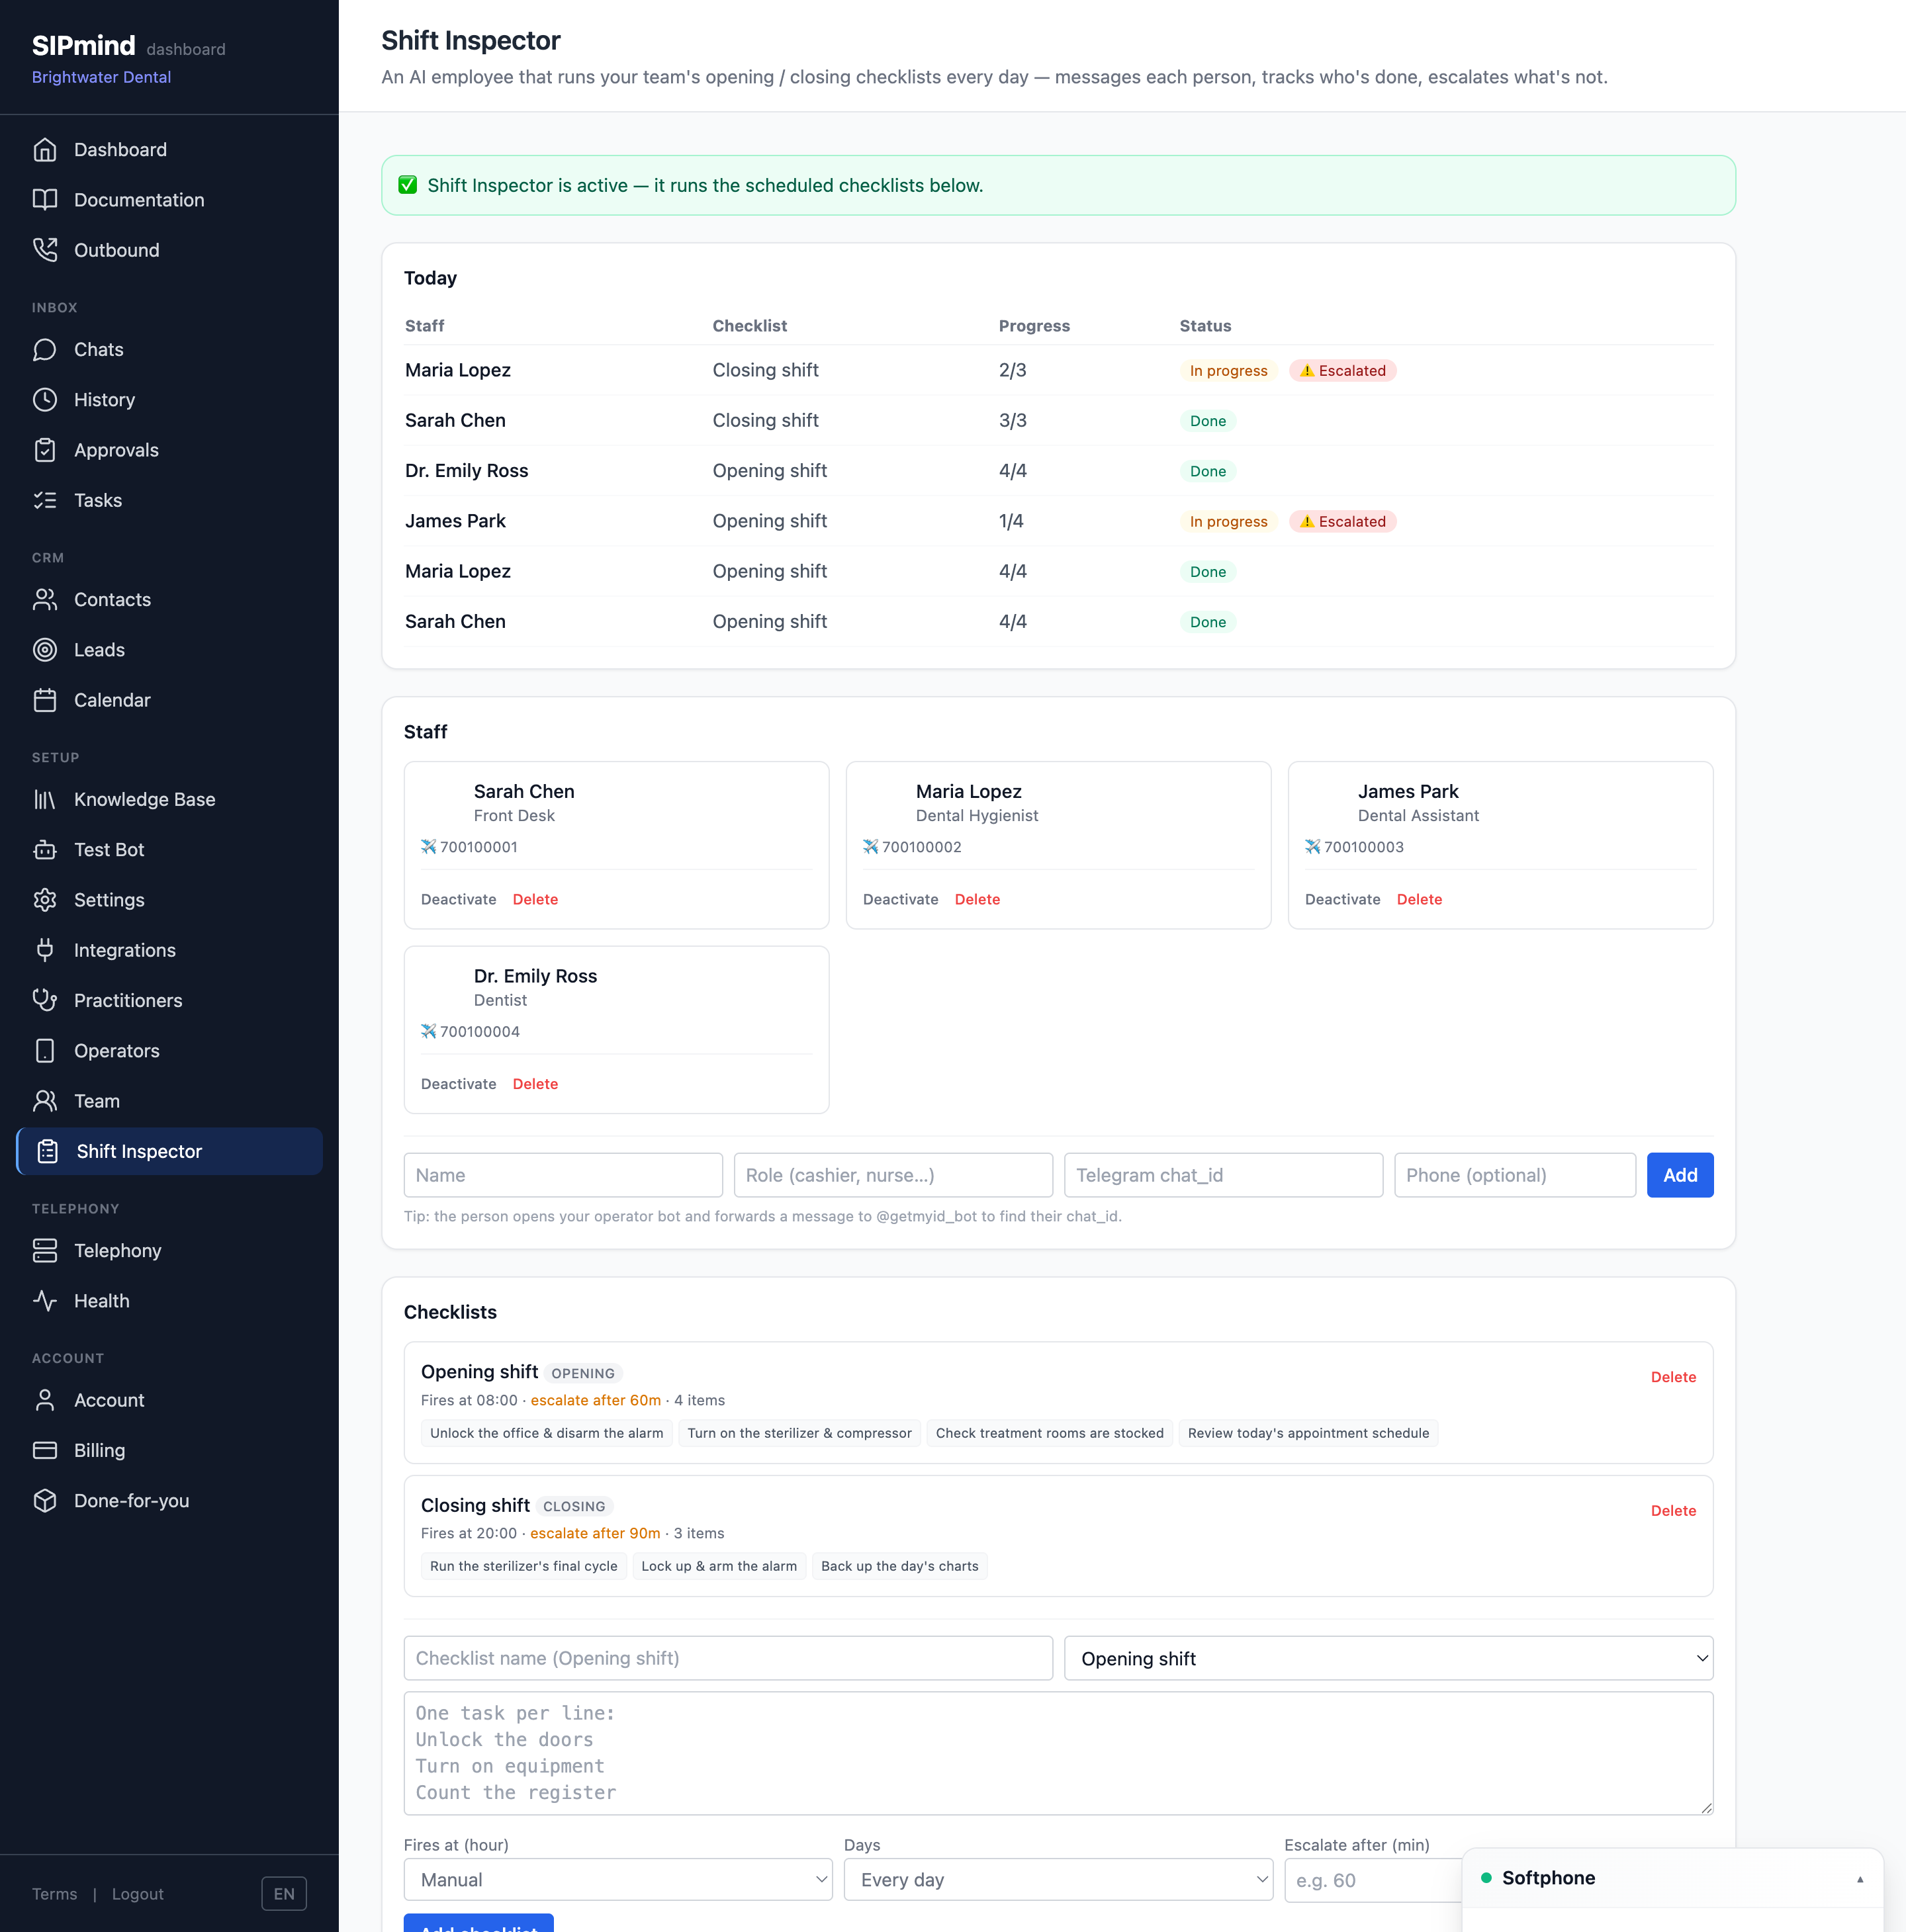
Task: Open the Documentation book icon
Action: click(x=45, y=200)
